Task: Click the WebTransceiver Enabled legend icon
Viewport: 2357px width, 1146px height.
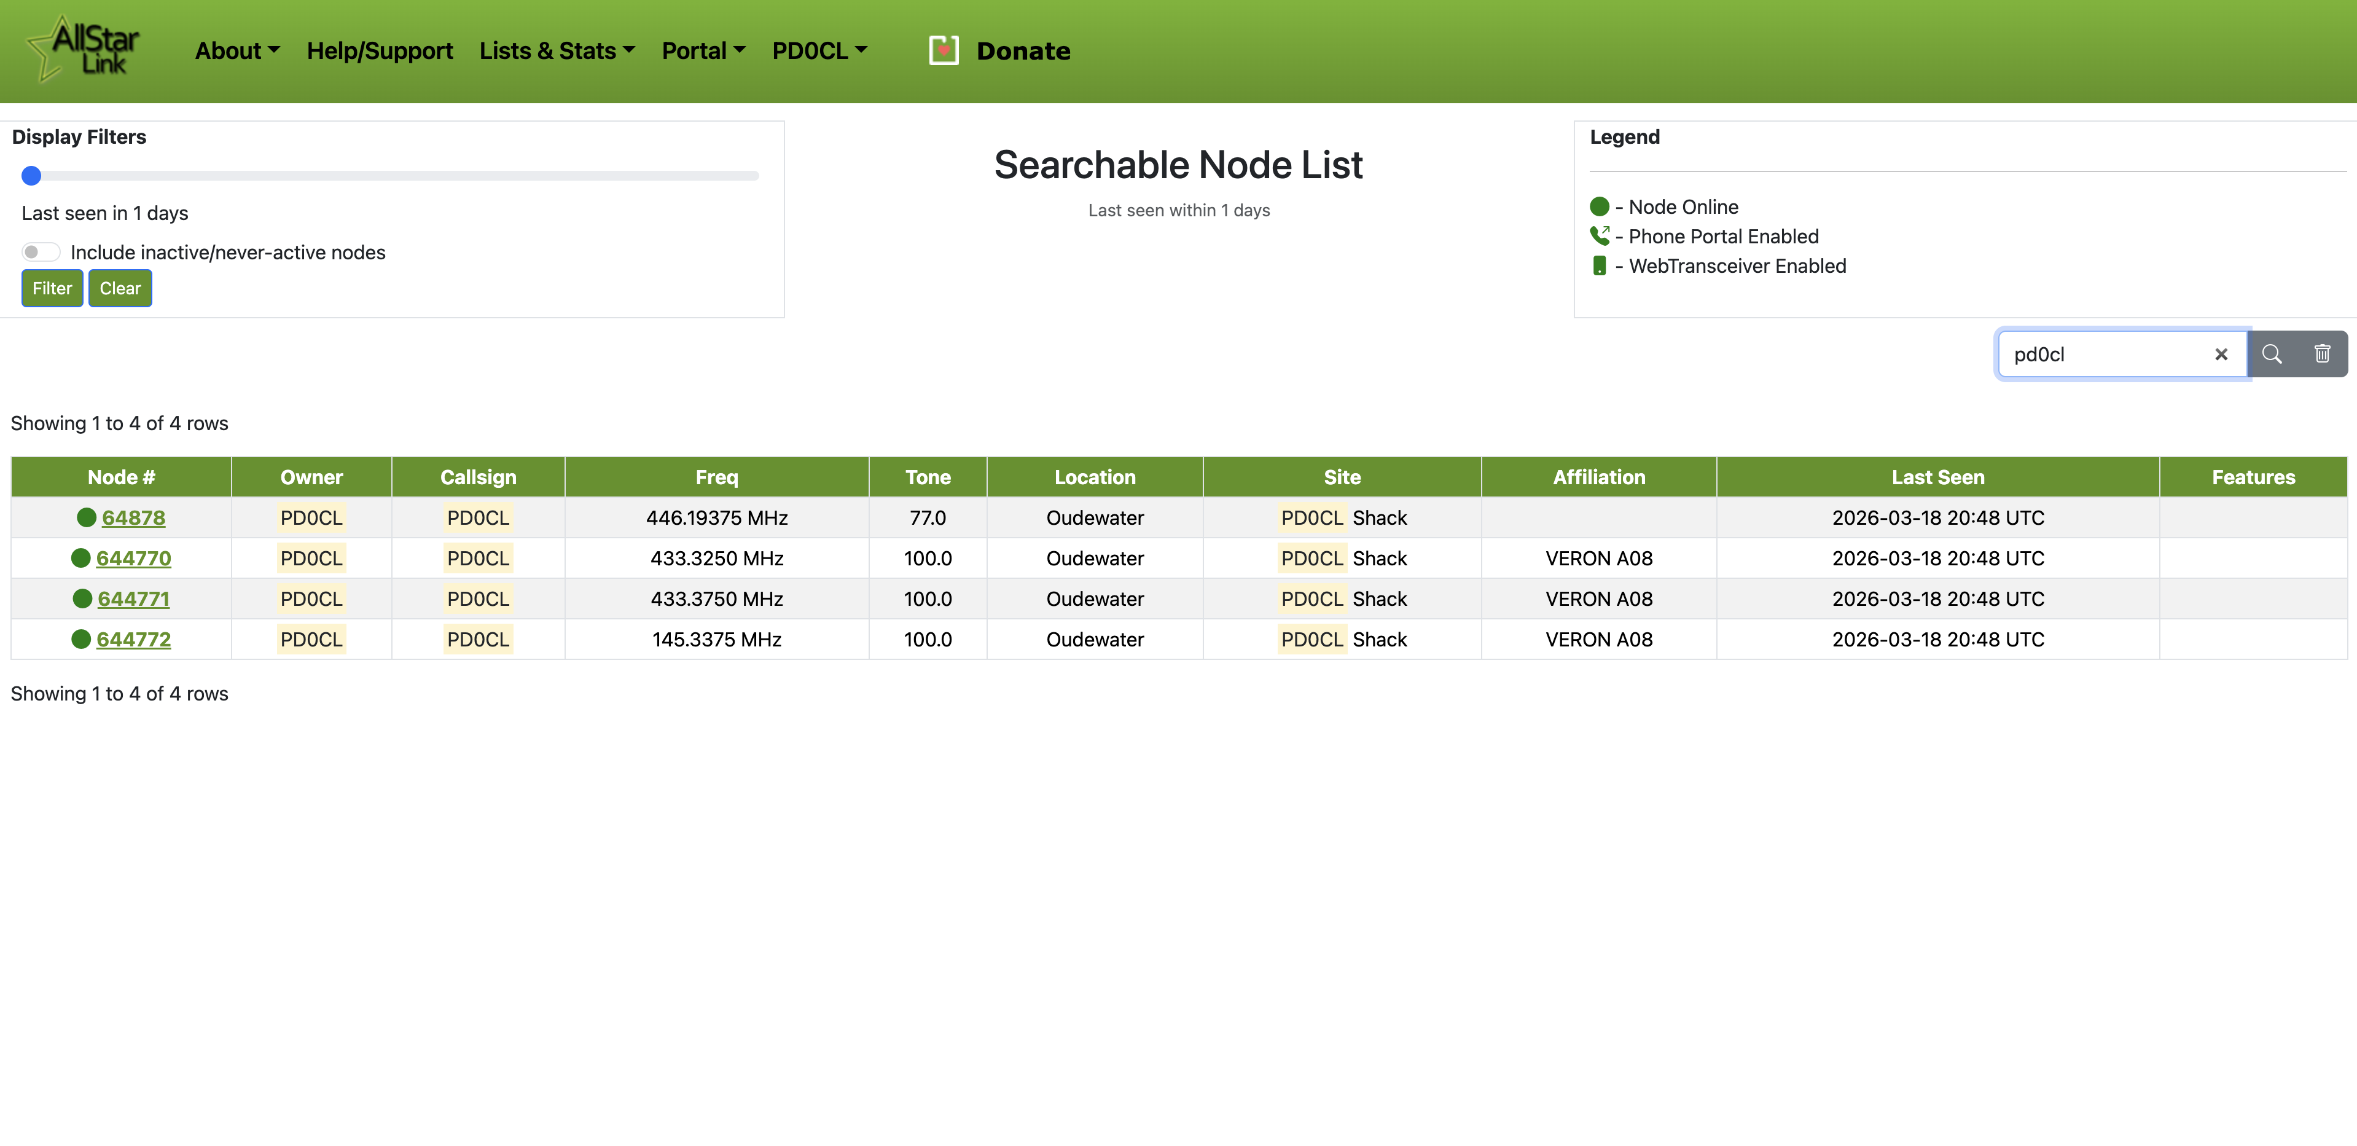Action: (x=1600, y=265)
